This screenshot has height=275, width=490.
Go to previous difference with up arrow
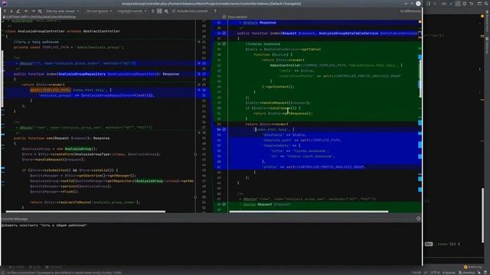(x=5, y=11)
